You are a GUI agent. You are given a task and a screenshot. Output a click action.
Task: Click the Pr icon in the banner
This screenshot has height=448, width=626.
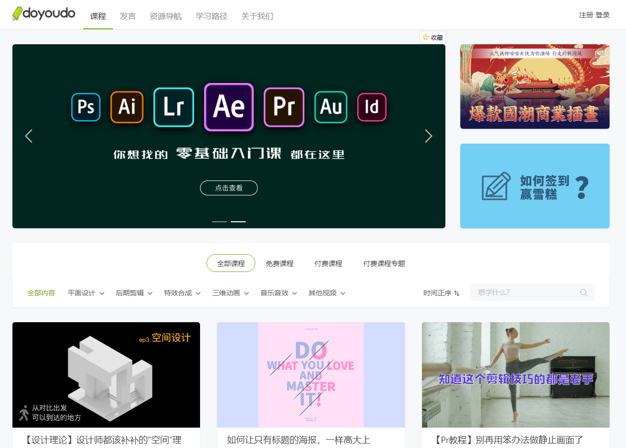point(284,107)
